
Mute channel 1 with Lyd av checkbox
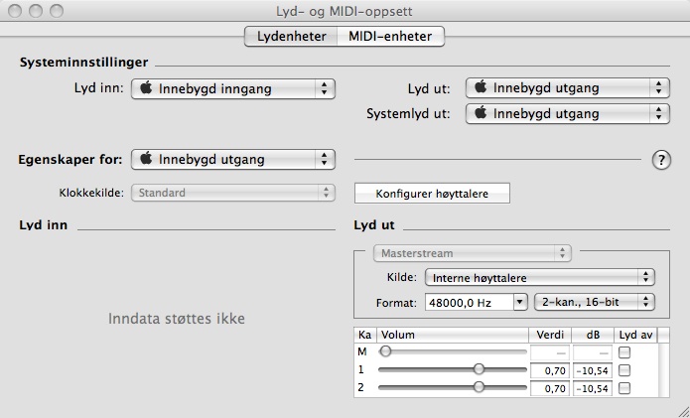pyautogui.click(x=624, y=369)
